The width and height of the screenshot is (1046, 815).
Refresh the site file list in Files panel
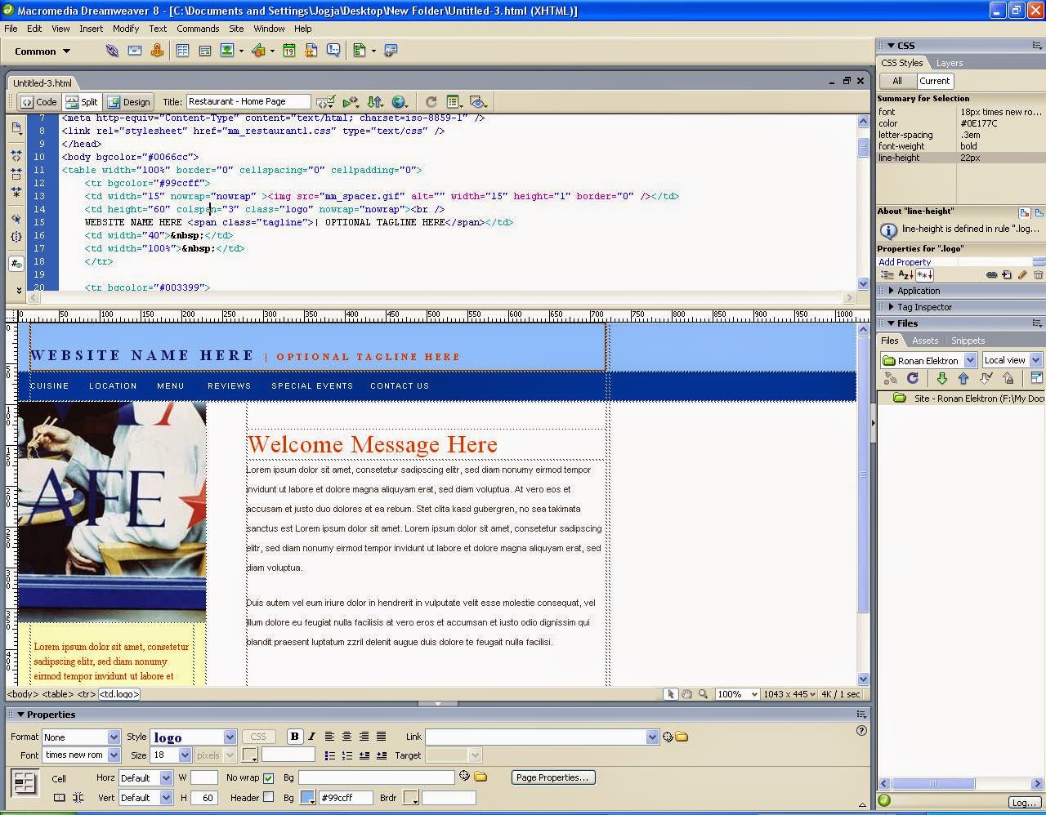click(913, 378)
